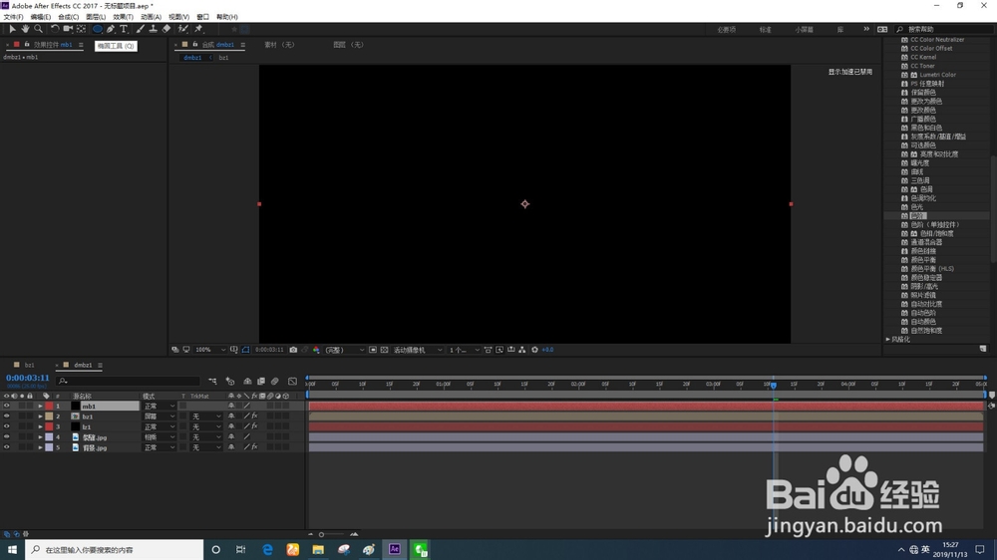Screen dimensions: 997x560
Task: Click the tan label swatch of bz1 layer 2
Action: tap(49, 417)
